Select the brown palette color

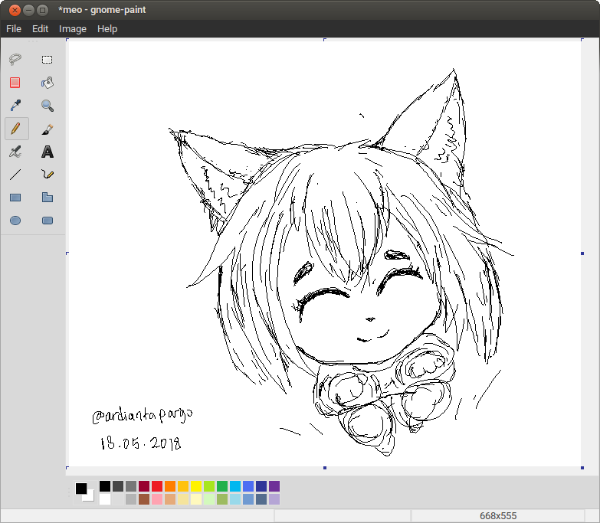pyautogui.click(x=144, y=499)
